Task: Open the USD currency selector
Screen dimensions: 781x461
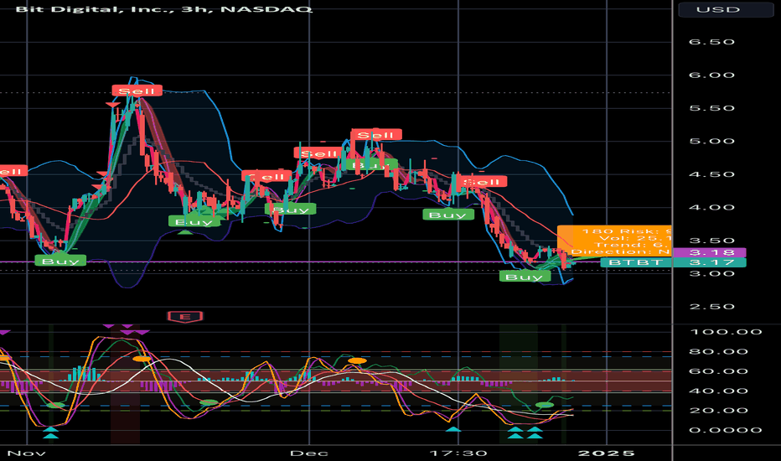Action: [725, 9]
